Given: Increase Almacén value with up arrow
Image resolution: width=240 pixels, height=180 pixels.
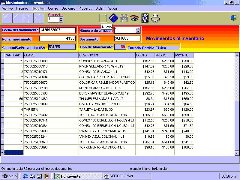Looking at the screenshot, I should 61,18.
